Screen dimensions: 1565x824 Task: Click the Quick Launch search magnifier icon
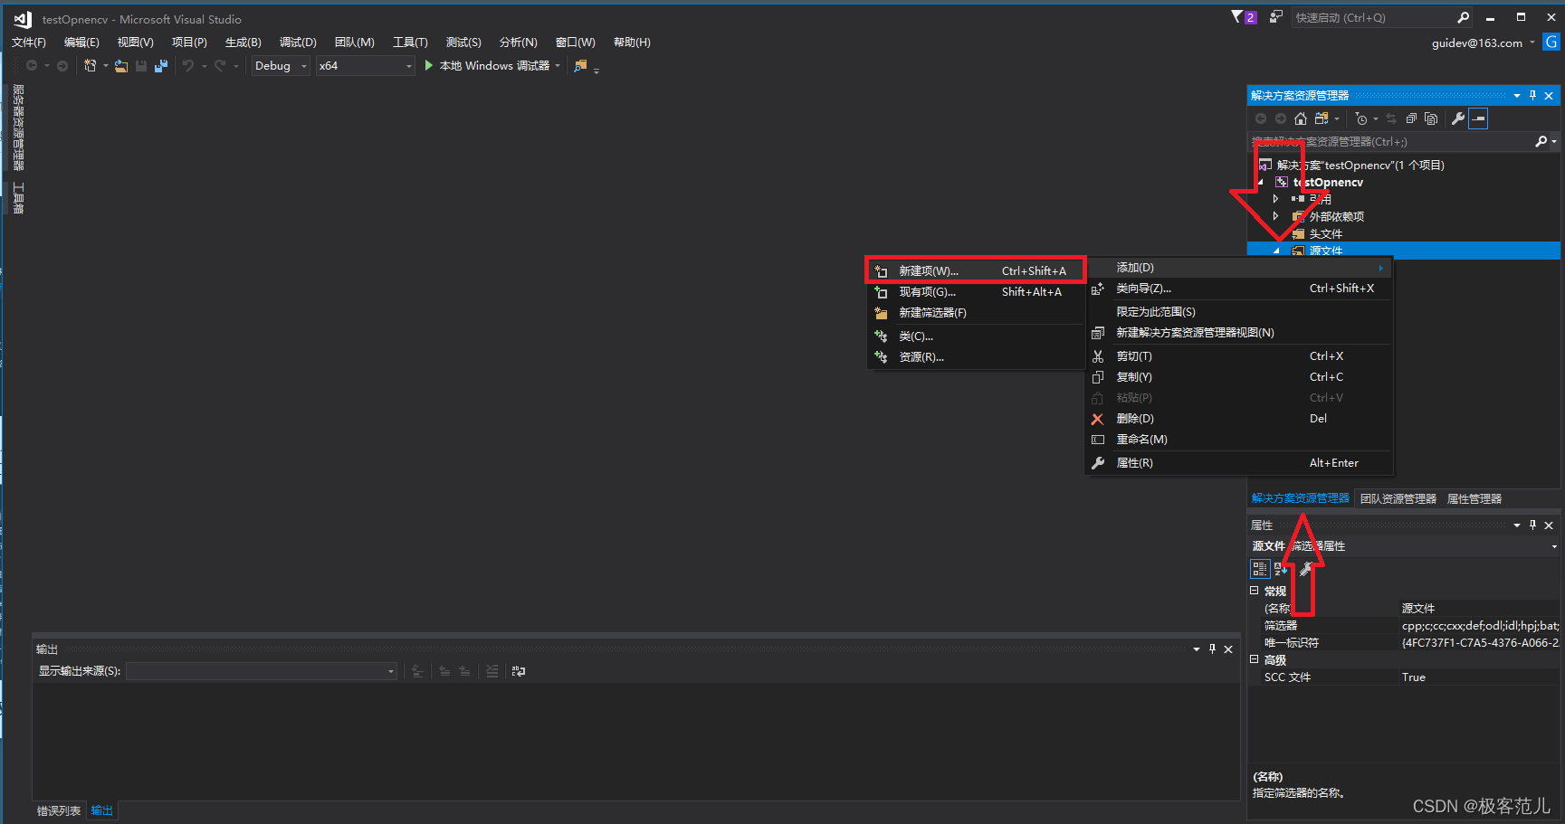click(1463, 18)
